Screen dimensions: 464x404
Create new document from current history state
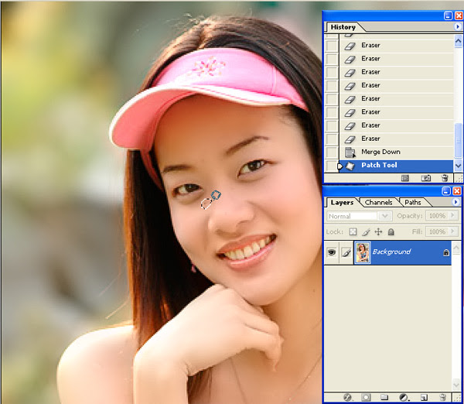point(404,178)
